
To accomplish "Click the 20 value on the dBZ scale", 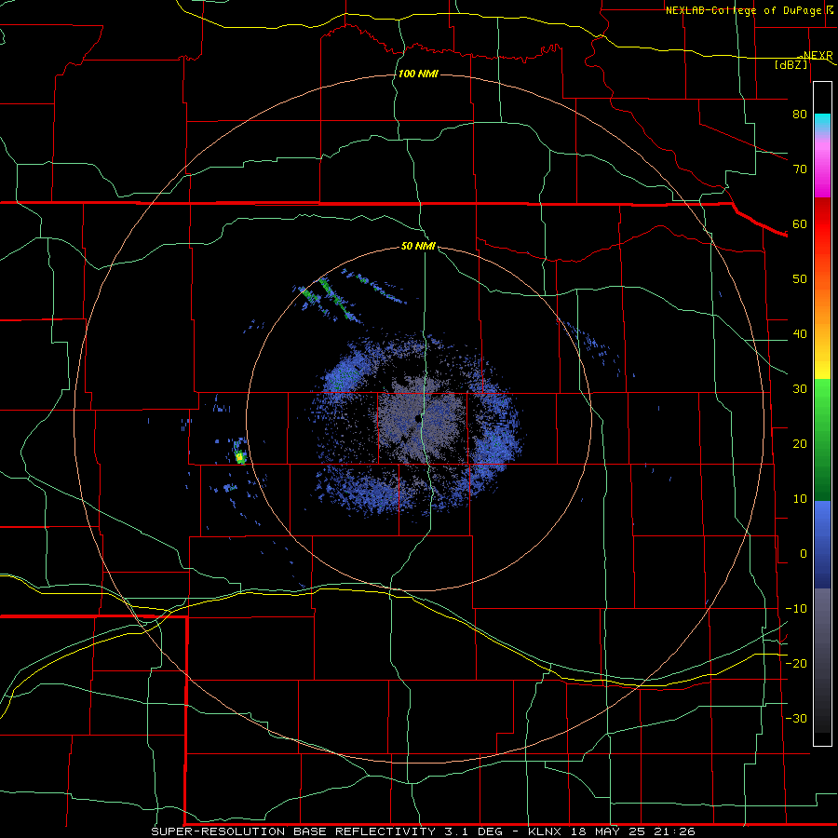I will click(800, 443).
